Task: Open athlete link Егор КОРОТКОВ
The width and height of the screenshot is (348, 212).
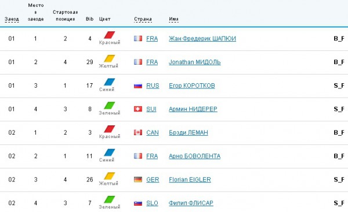Action: click(x=192, y=85)
